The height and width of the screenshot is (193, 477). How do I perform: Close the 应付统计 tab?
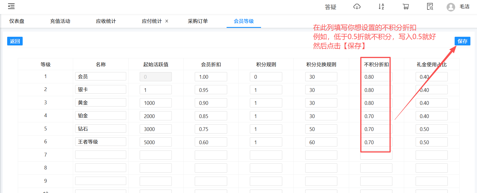pos(167,21)
